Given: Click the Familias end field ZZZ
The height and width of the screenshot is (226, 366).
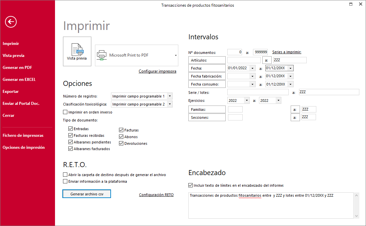Looking at the screenshot, I should tap(309, 109).
